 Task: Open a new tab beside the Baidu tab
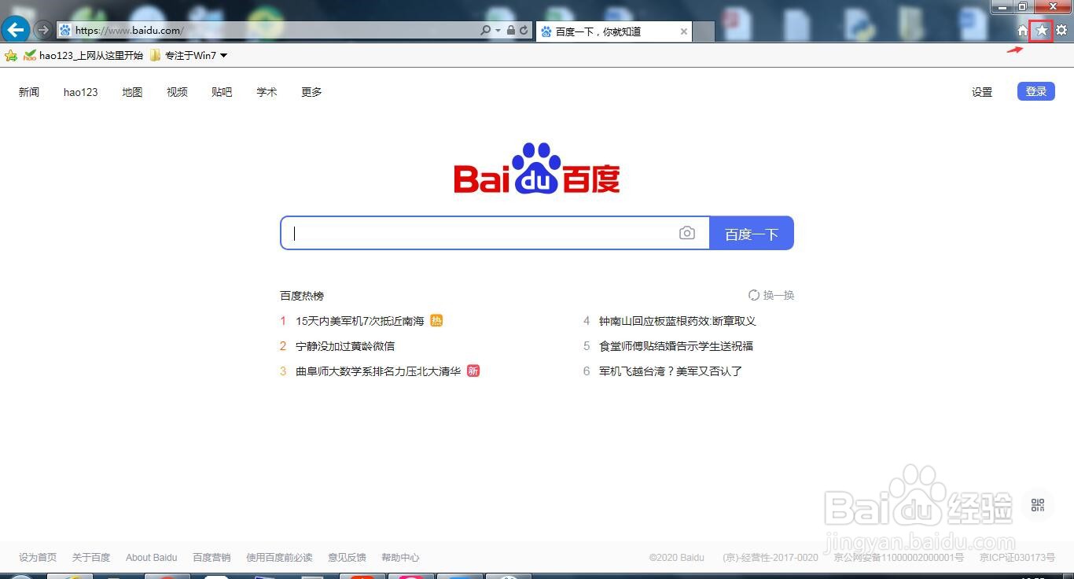click(x=704, y=31)
